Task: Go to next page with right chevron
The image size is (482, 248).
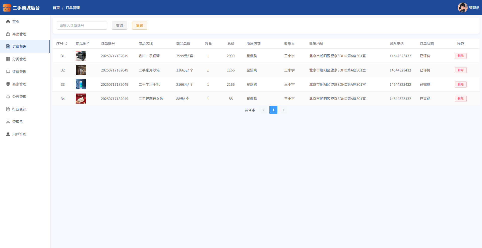Action: [283, 110]
